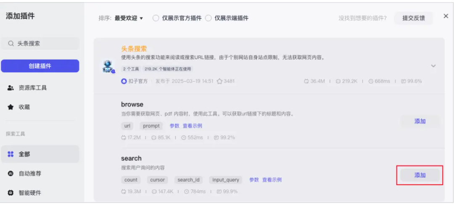Screen dimensions: 454x204
Task: Click the 自动推荐 AI icon
Action: point(11,174)
